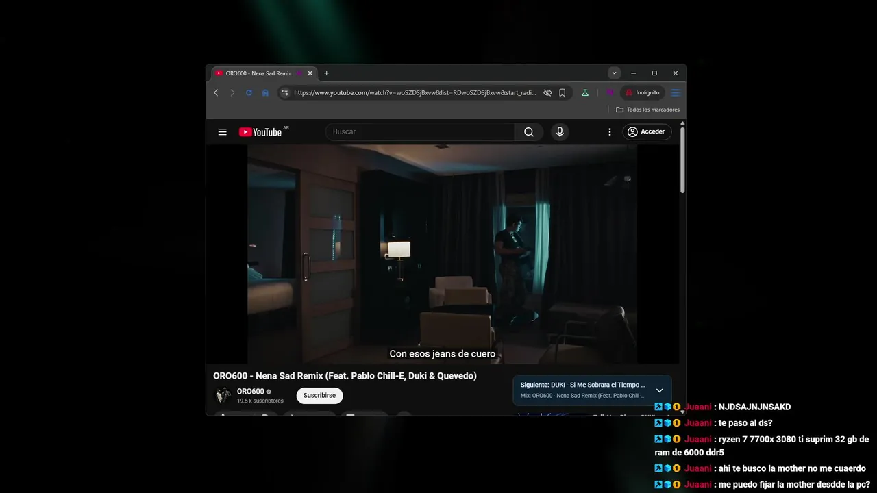Open the ORO600 channel name link
The width and height of the screenshot is (877, 493).
click(x=251, y=392)
